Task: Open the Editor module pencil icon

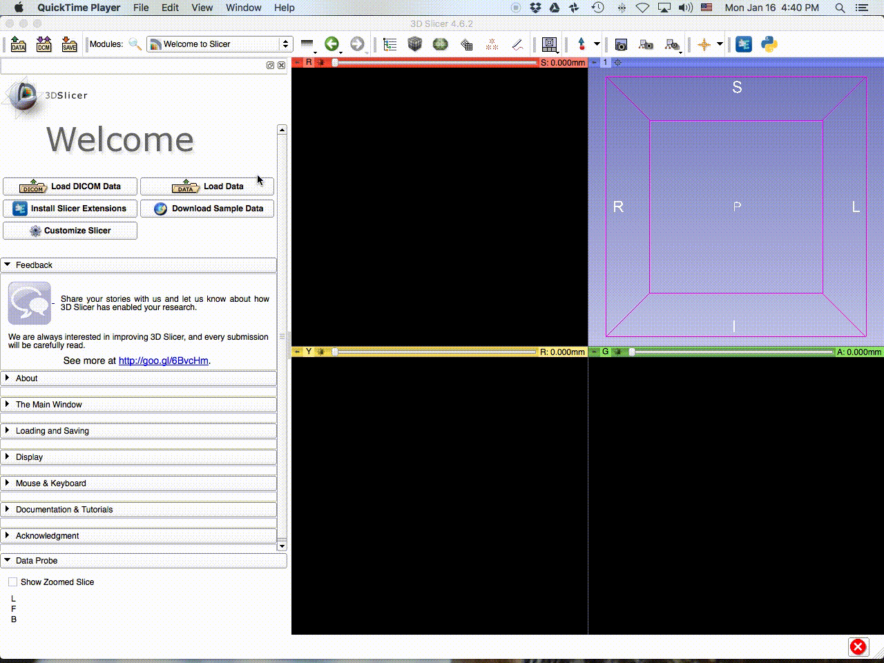Action: click(x=517, y=44)
